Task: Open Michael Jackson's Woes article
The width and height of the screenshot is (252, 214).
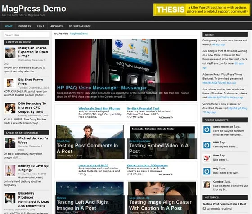Action: pos(33,140)
